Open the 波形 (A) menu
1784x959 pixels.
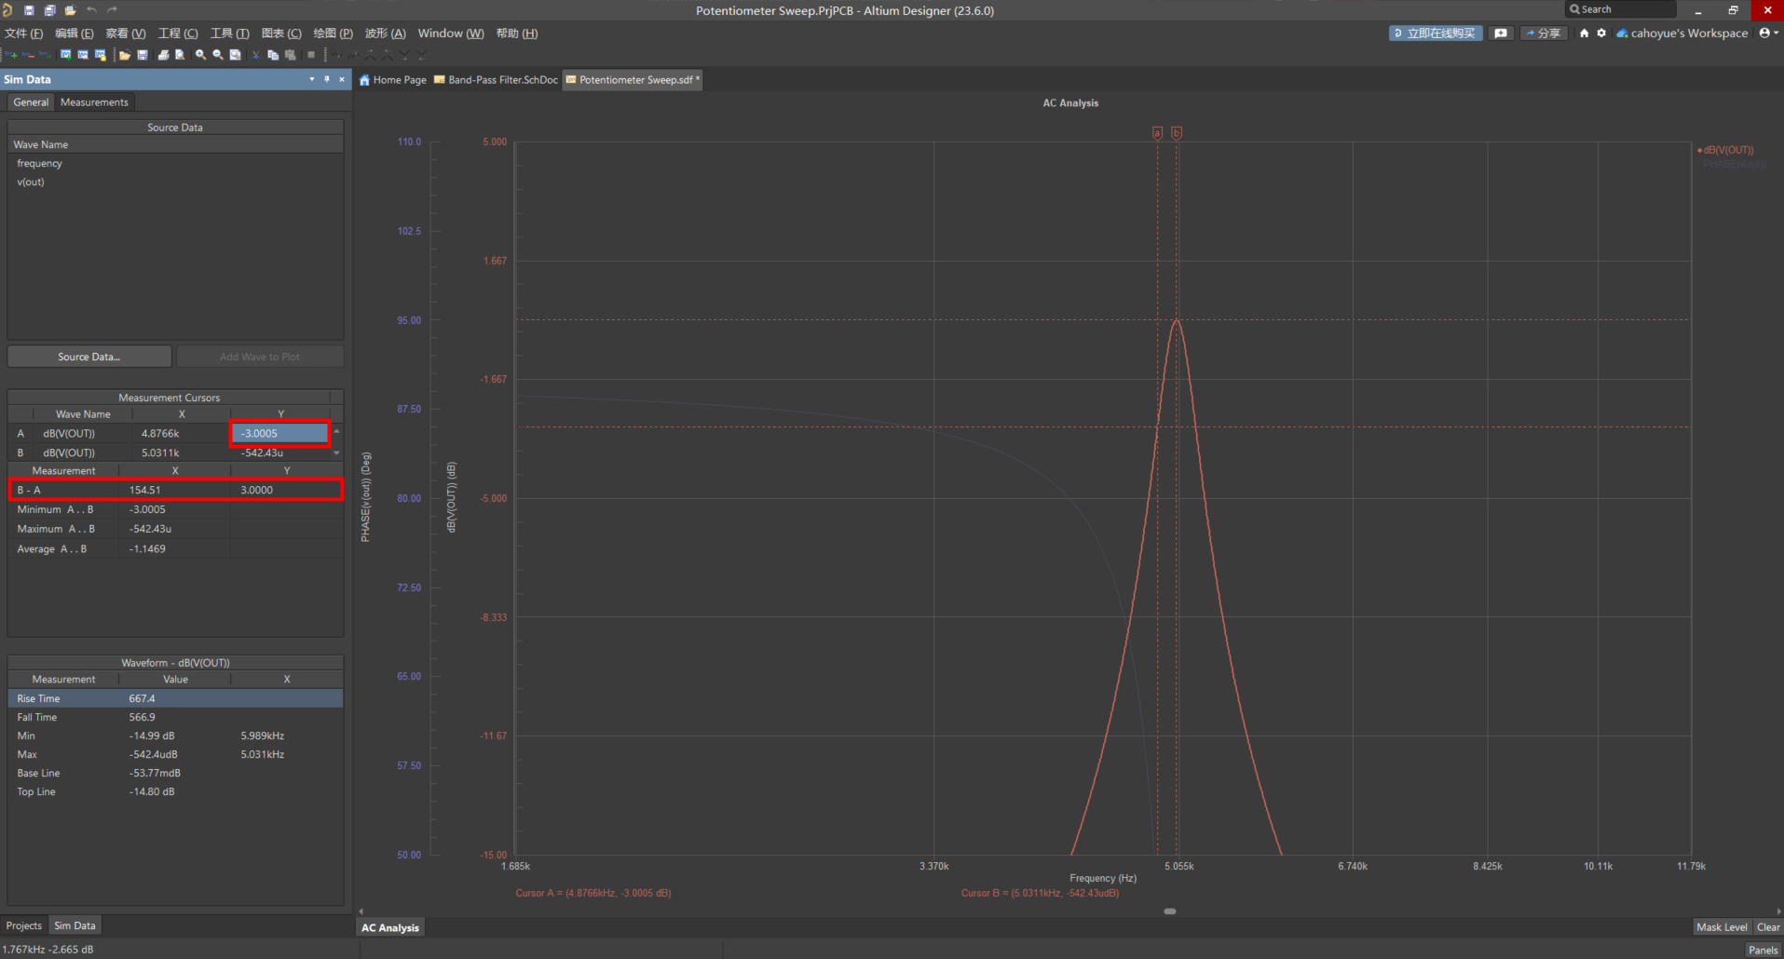click(x=385, y=34)
